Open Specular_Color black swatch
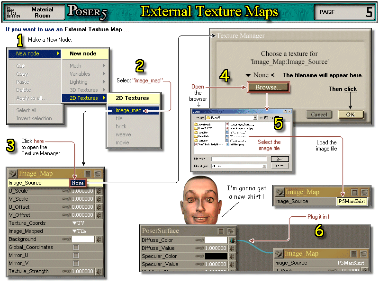 click(216, 256)
